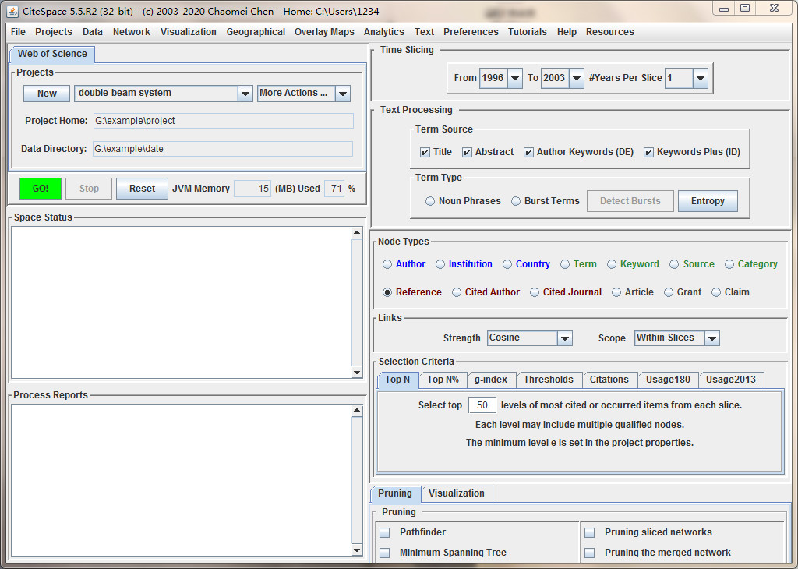798x569 pixels.
Task: Open the Scope Within Slices dropdown
Action: 712,338
